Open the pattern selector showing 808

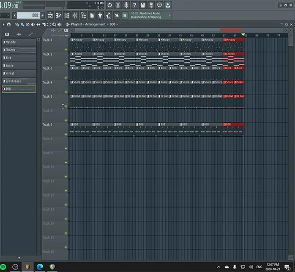(x=29, y=15)
